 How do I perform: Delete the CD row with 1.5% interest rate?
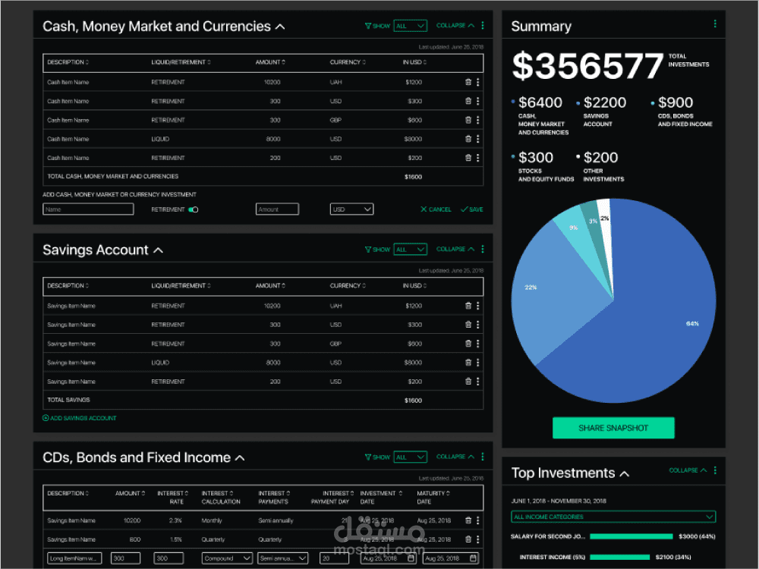pos(468,539)
